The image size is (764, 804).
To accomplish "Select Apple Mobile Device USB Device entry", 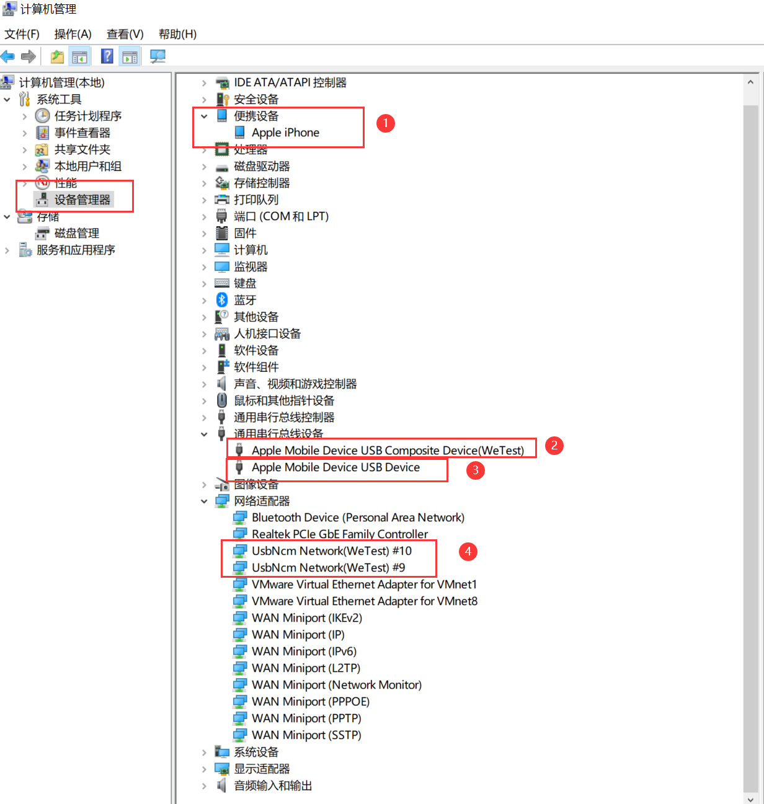I will pos(335,467).
